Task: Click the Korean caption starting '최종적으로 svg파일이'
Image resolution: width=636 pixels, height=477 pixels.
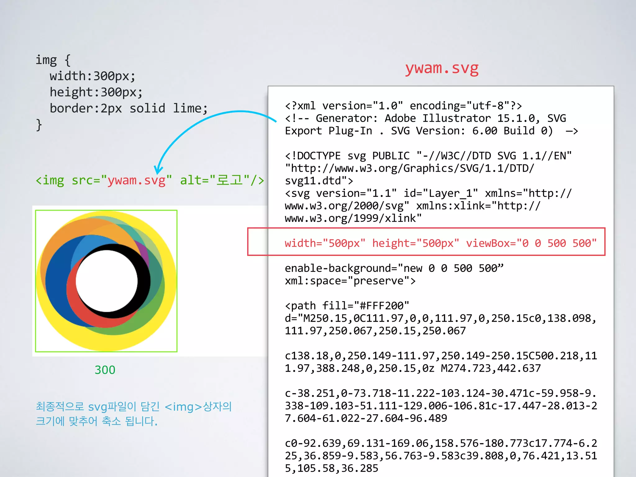Action: point(134,406)
